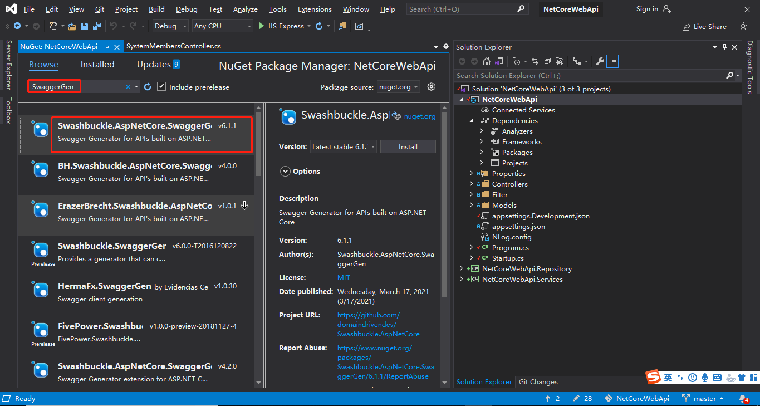Expand the Controllers folder node
This screenshot has height=406, width=760.
[471, 184]
